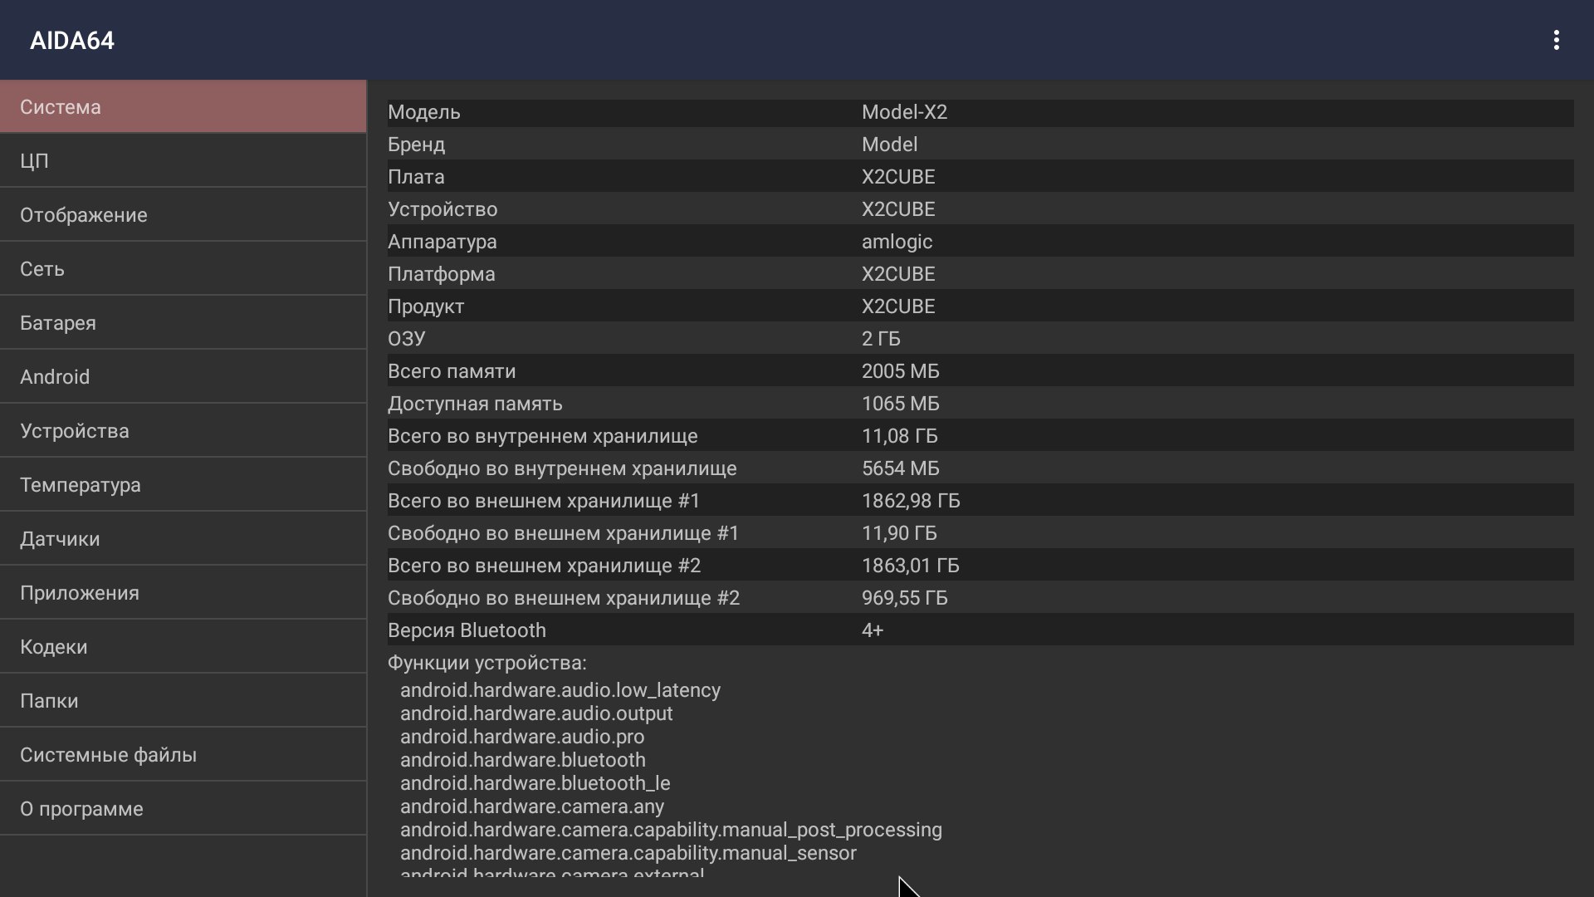This screenshot has width=1594, height=897.
Task: Click the AIDA64 app title
Action: (72, 41)
